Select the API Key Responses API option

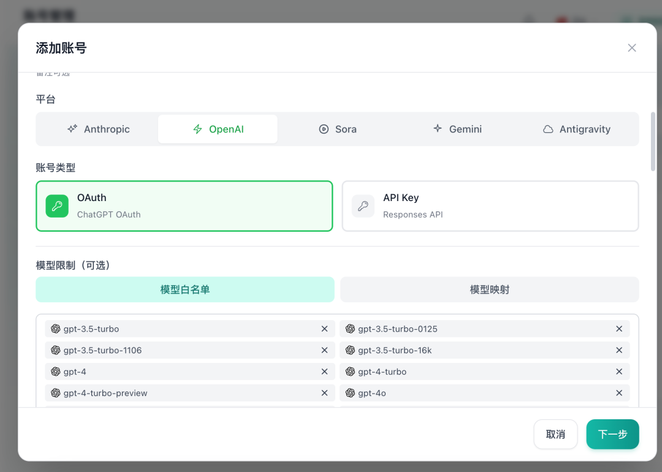click(x=490, y=206)
